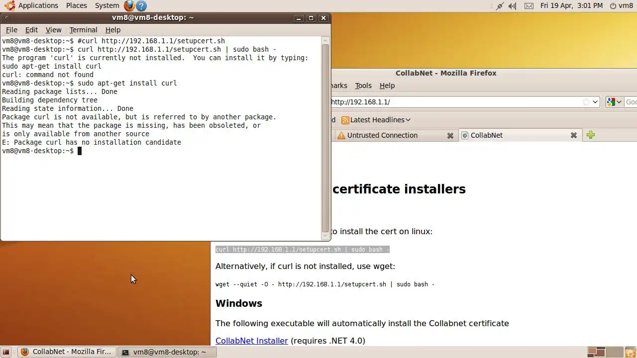Open the vm8 user power menu
637x358 pixels.
(621, 5)
